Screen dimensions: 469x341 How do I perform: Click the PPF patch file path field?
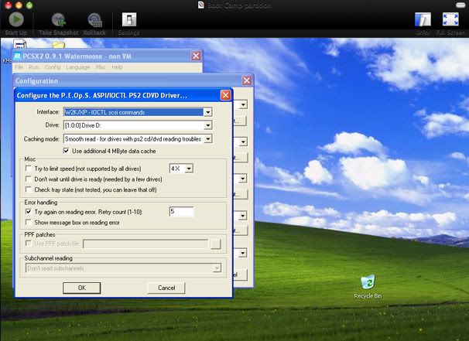(x=145, y=244)
